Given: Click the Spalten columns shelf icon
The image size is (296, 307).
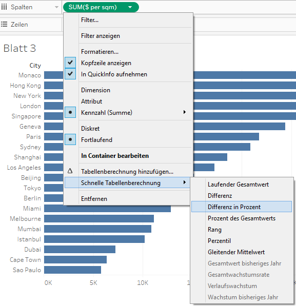Looking at the screenshot, I should (4, 7).
